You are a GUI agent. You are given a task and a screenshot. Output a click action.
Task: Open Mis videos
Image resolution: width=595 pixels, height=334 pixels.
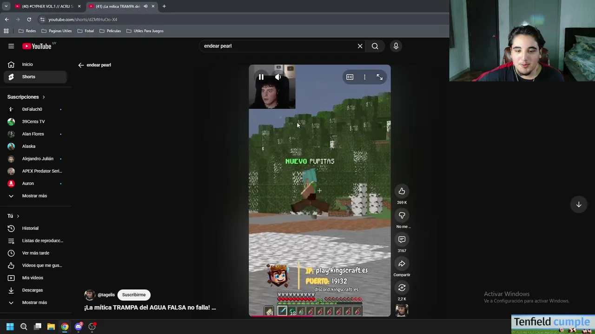click(36, 278)
